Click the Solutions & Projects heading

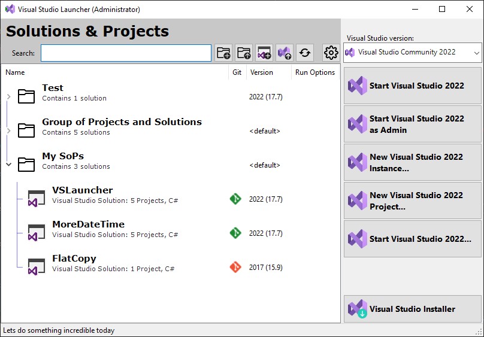[87, 31]
